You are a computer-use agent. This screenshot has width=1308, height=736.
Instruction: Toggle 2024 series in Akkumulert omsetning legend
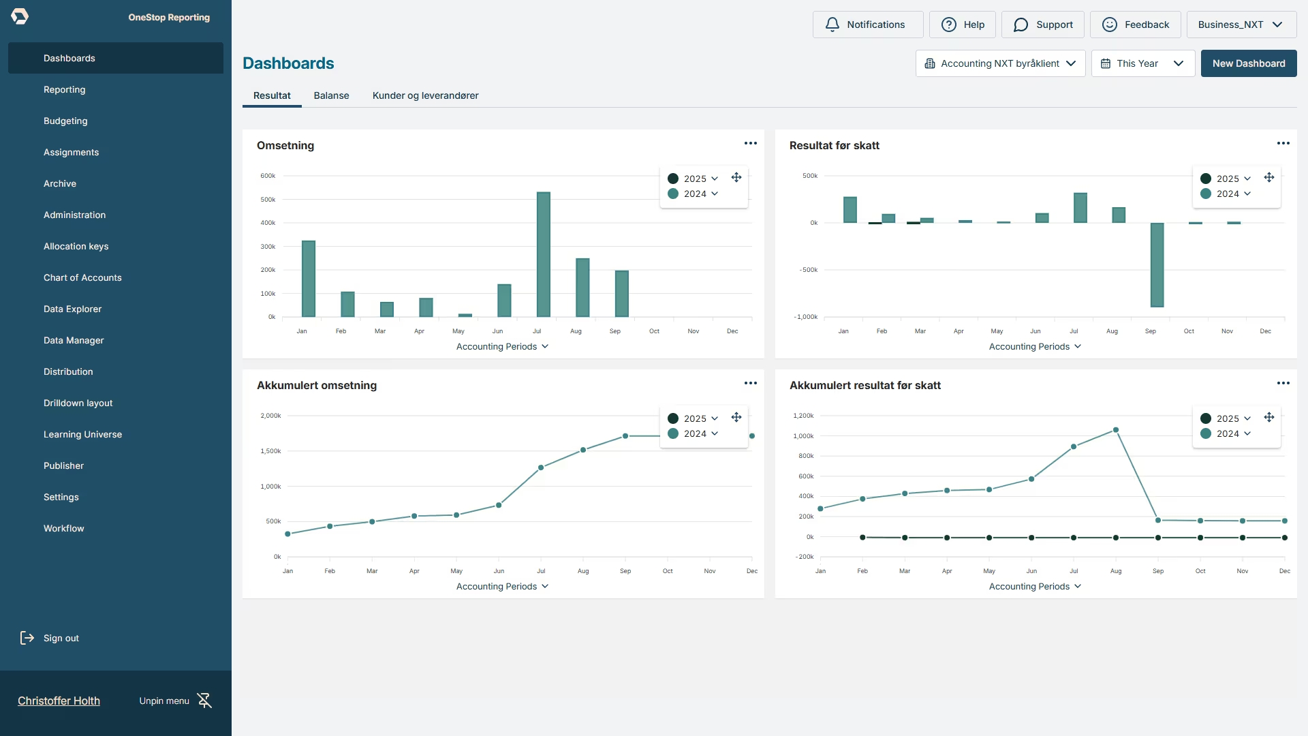click(694, 433)
